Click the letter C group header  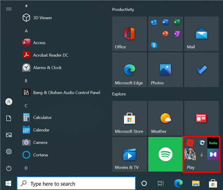click(x=26, y=106)
